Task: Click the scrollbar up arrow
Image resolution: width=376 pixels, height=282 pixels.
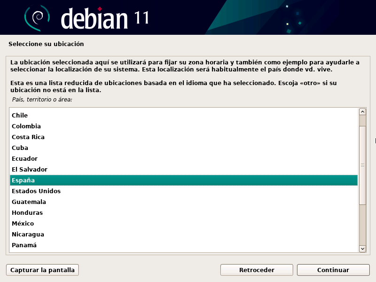Action: point(362,112)
